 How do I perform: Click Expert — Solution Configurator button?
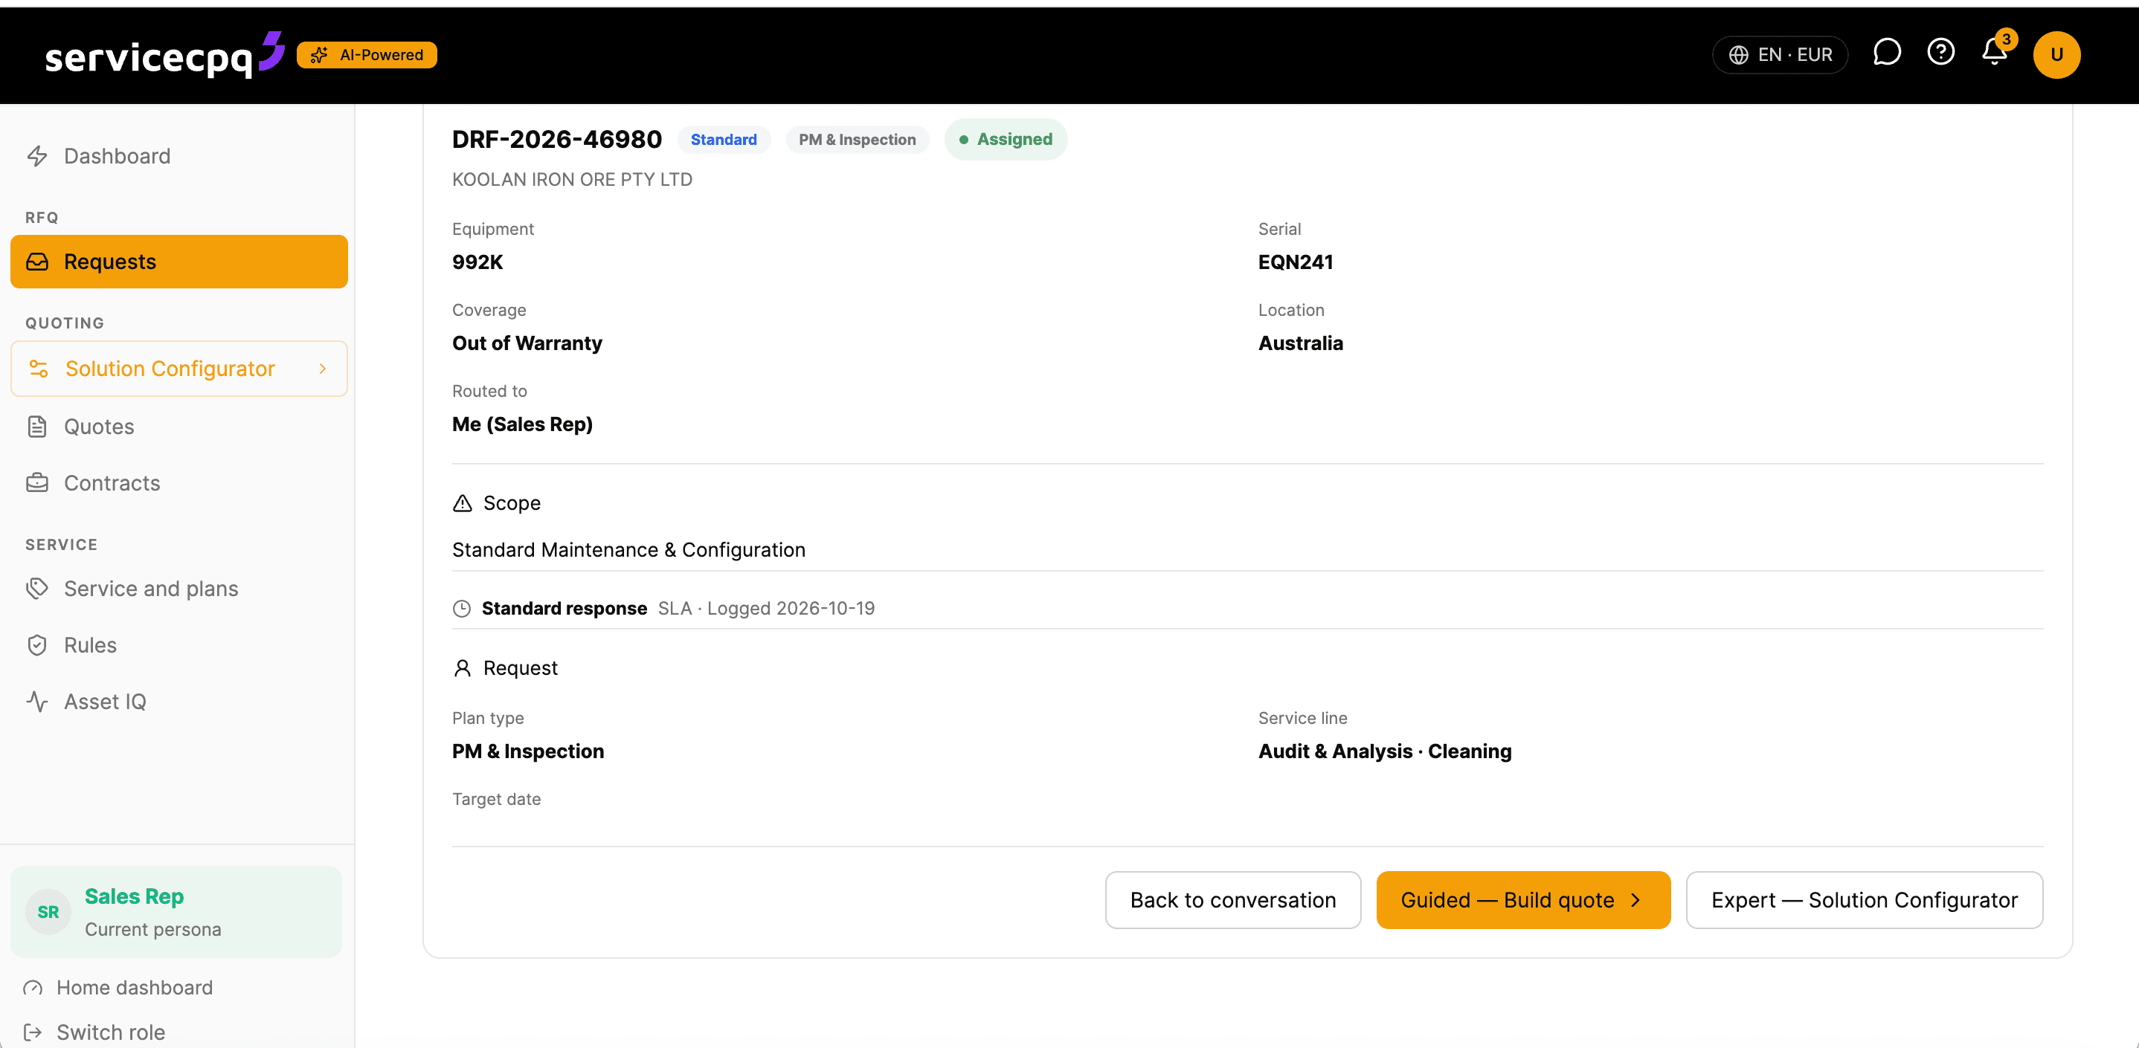[1863, 899]
